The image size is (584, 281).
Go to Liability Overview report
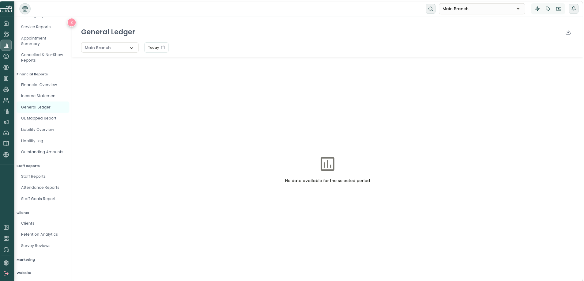click(x=38, y=130)
